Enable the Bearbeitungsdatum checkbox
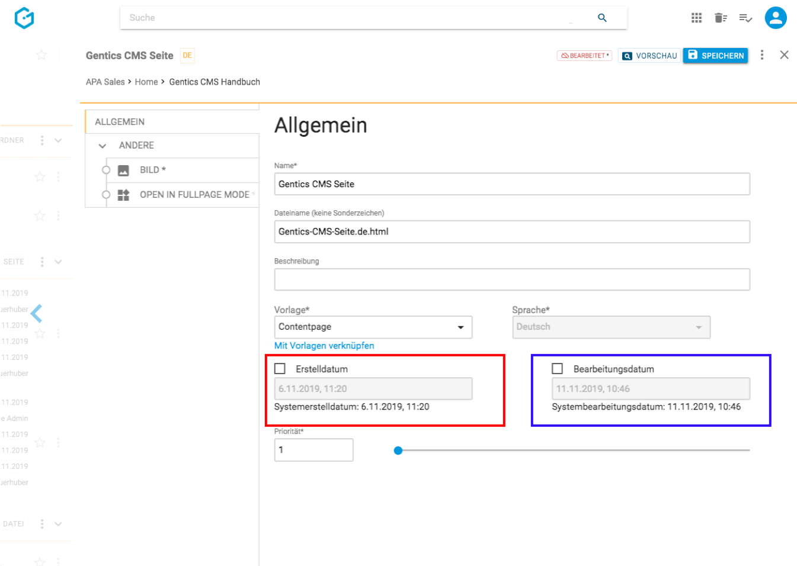 pyautogui.click(x=558, y=369)
